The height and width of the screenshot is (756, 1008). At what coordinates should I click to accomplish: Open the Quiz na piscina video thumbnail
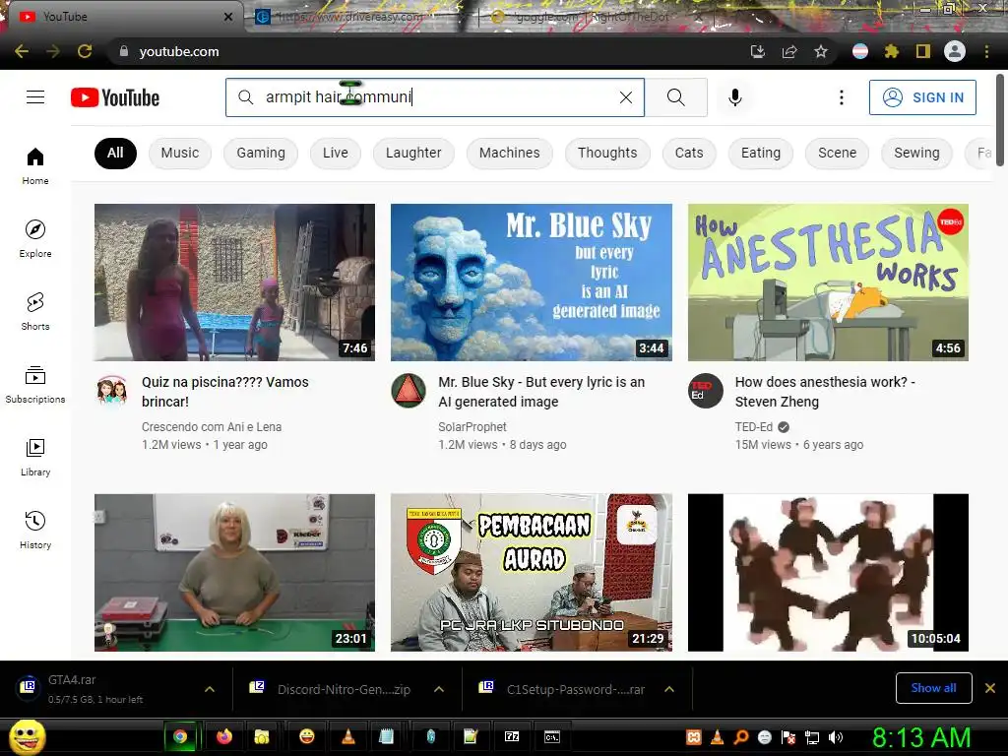[x=234, y=283]
